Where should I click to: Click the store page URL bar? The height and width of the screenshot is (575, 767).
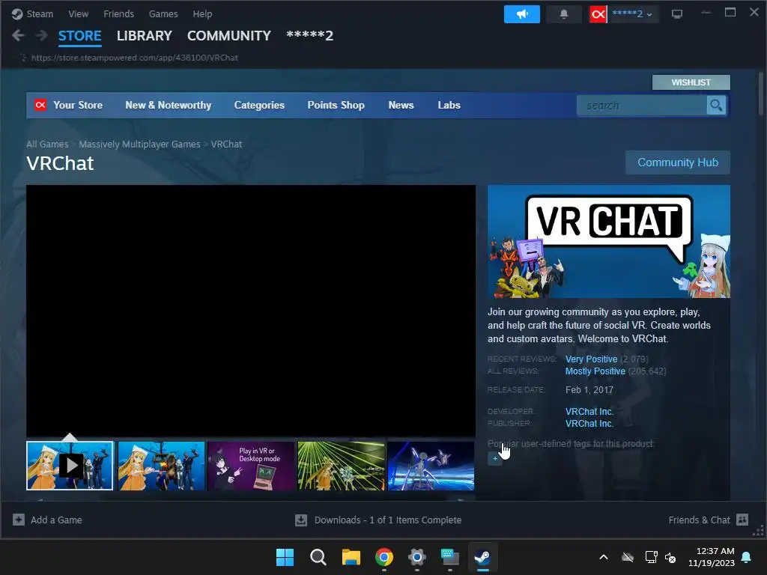tap(135, 58)
